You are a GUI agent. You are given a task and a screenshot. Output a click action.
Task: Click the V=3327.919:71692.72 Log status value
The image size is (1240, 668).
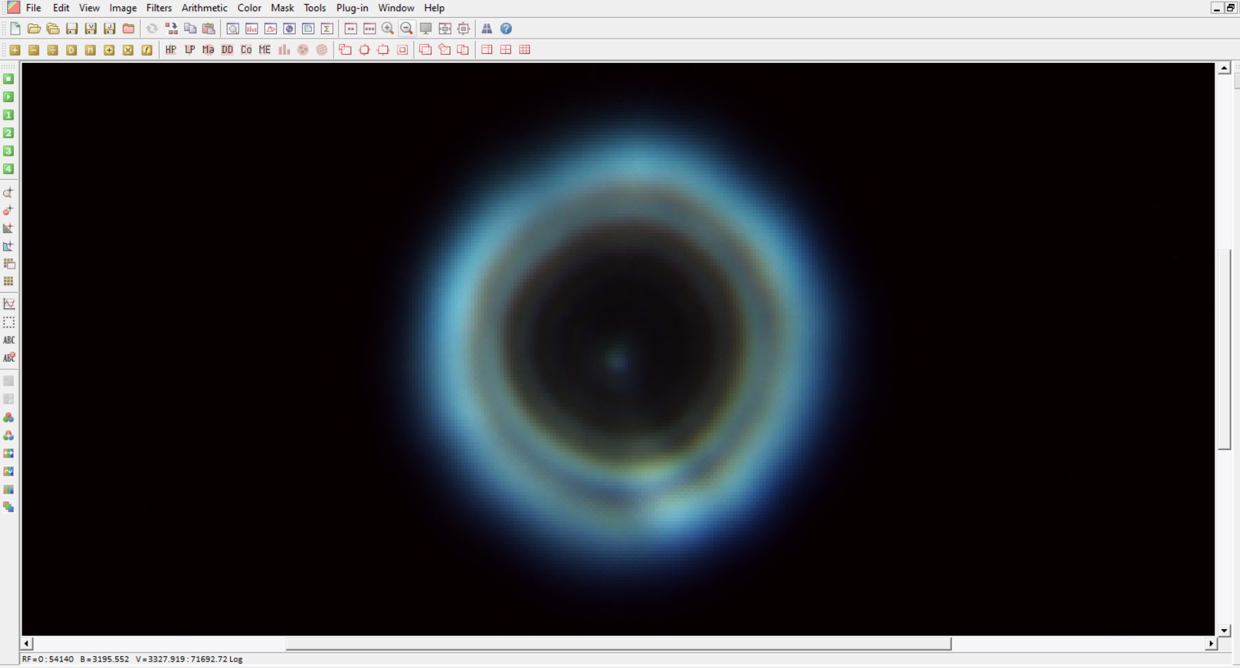(x=189, y=659)
